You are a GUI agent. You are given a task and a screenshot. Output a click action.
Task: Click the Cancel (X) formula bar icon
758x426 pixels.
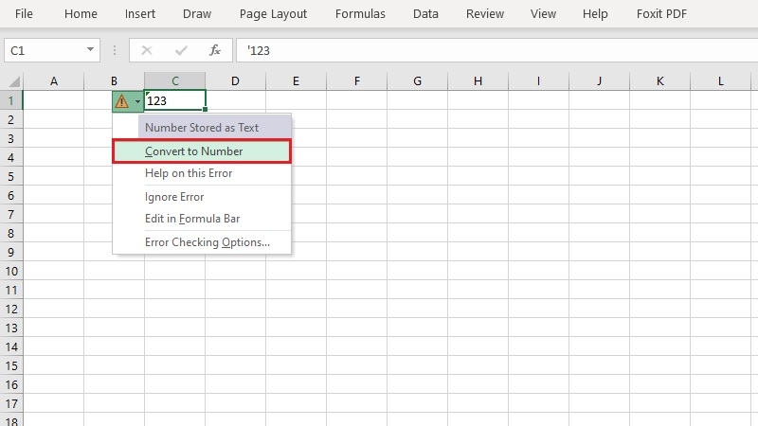pos(147,50)
